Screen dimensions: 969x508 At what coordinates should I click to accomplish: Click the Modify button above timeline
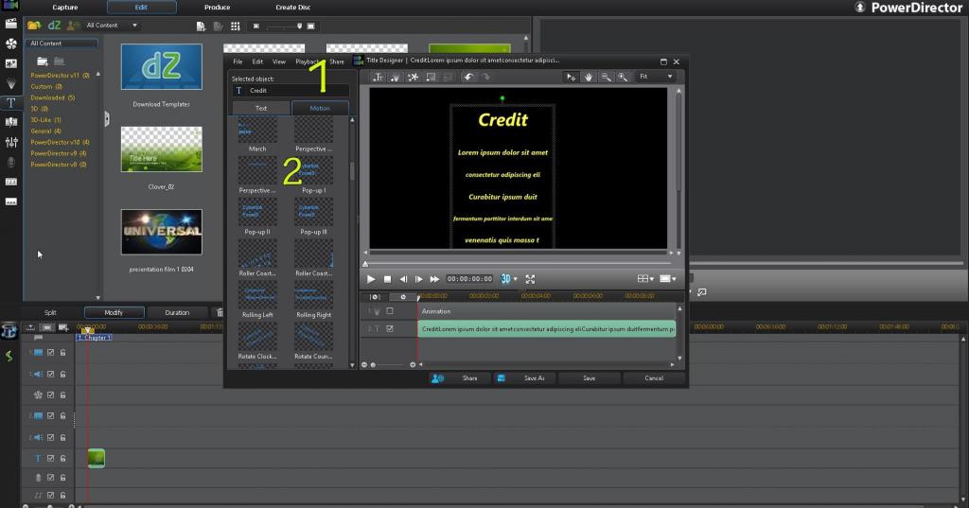[x=114, y=313]
